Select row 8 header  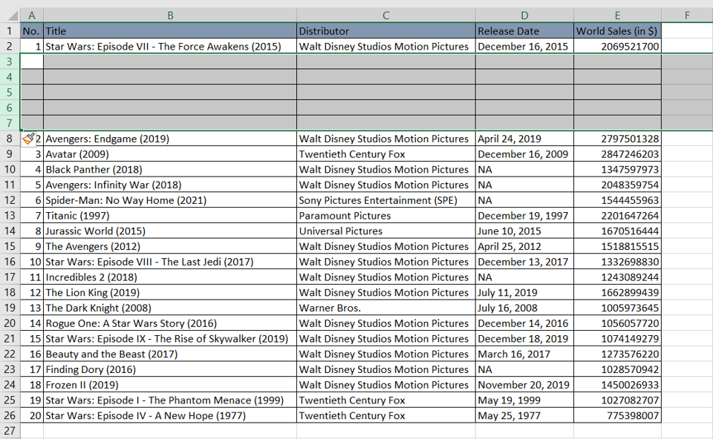point(10,139)
